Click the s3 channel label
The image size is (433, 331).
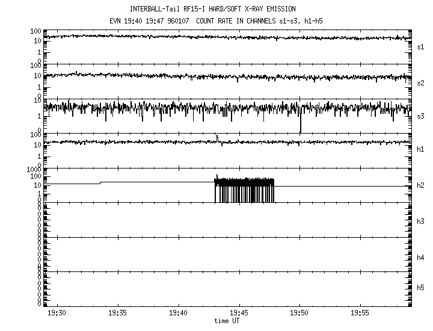(x=420, y=116)
